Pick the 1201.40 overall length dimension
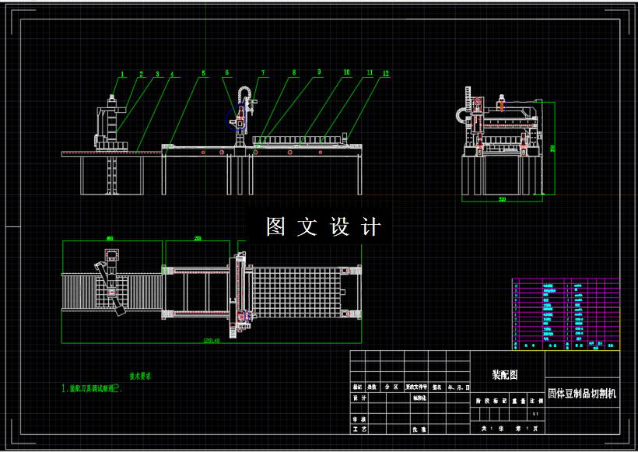 click(212, 341)
